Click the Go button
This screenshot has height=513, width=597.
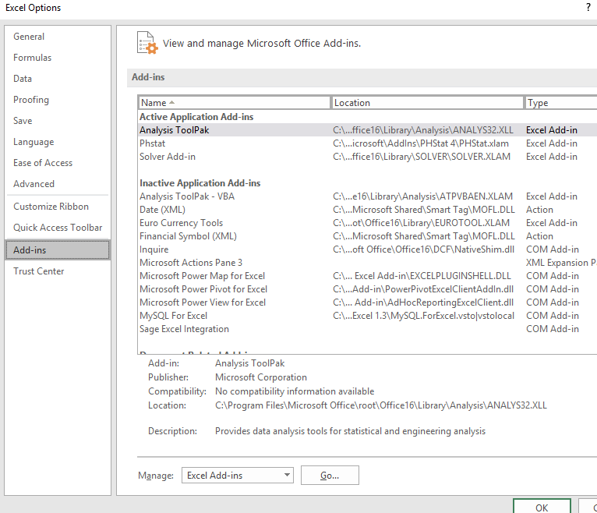[x=330, y=476]
